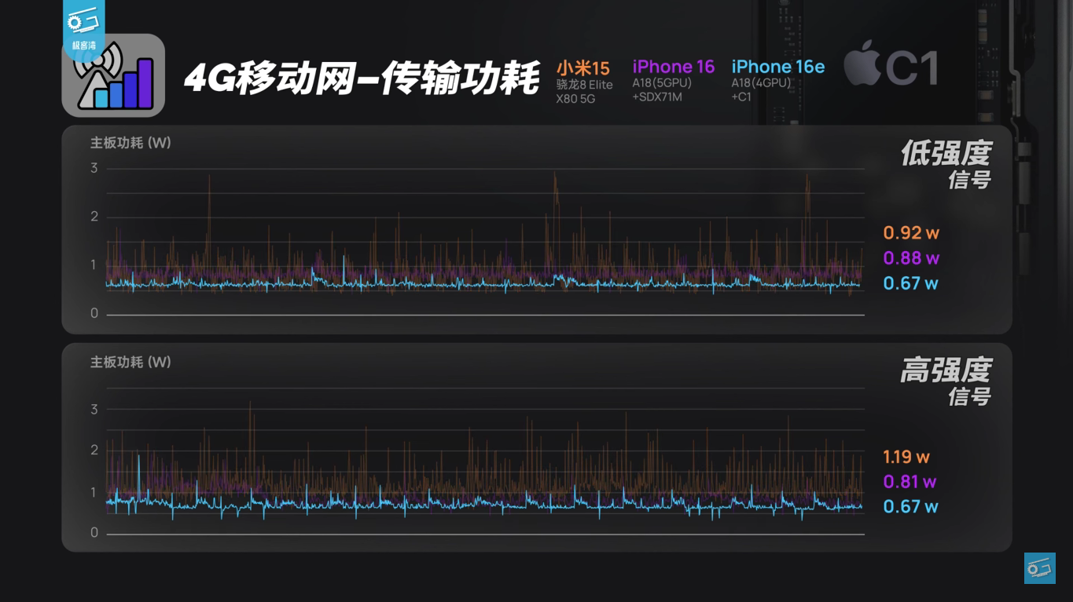Click bottom chart's 主板功耗 (W) axis label
This screenshot has width=1073, height=602.
pos(130,362)
